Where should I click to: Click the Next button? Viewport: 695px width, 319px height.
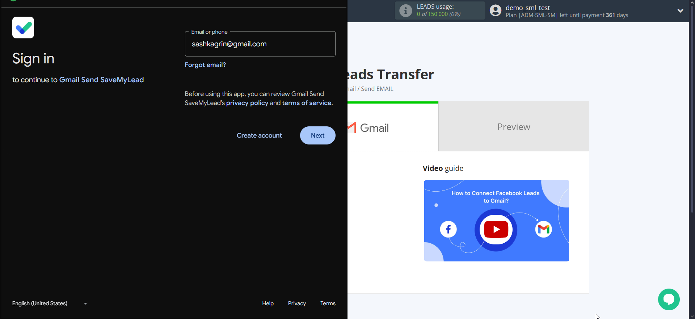click(x=317, y=135)
